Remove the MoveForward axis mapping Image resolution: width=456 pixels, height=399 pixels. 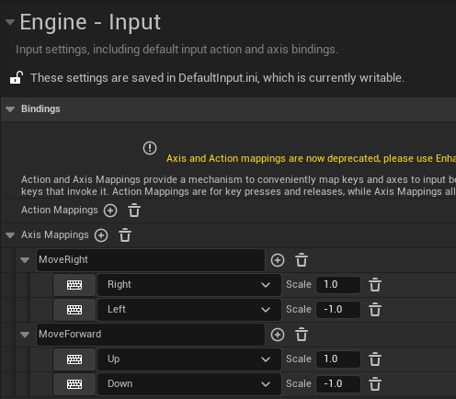coord(302,335)
